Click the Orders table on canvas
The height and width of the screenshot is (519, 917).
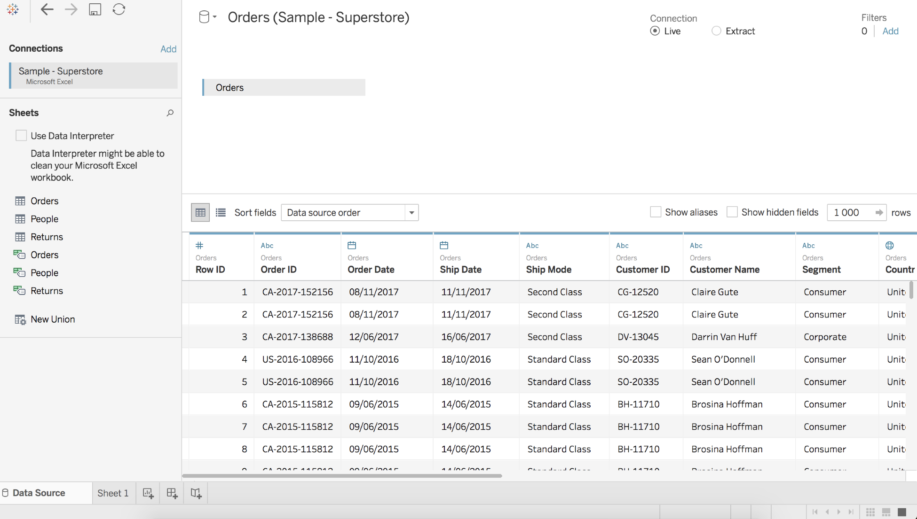284,87
